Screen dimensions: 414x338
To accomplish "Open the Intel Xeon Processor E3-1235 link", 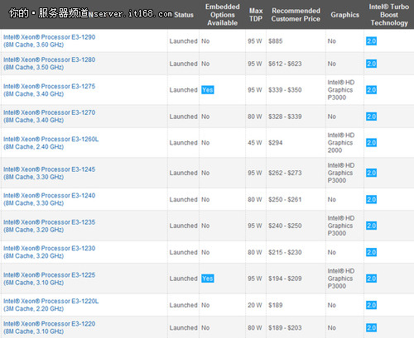I will point(49,226).
